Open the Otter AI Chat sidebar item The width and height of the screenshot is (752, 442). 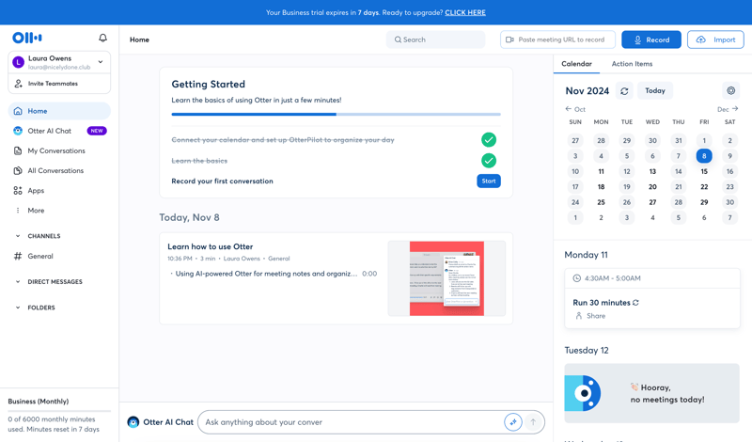click(x=59, y=131)
